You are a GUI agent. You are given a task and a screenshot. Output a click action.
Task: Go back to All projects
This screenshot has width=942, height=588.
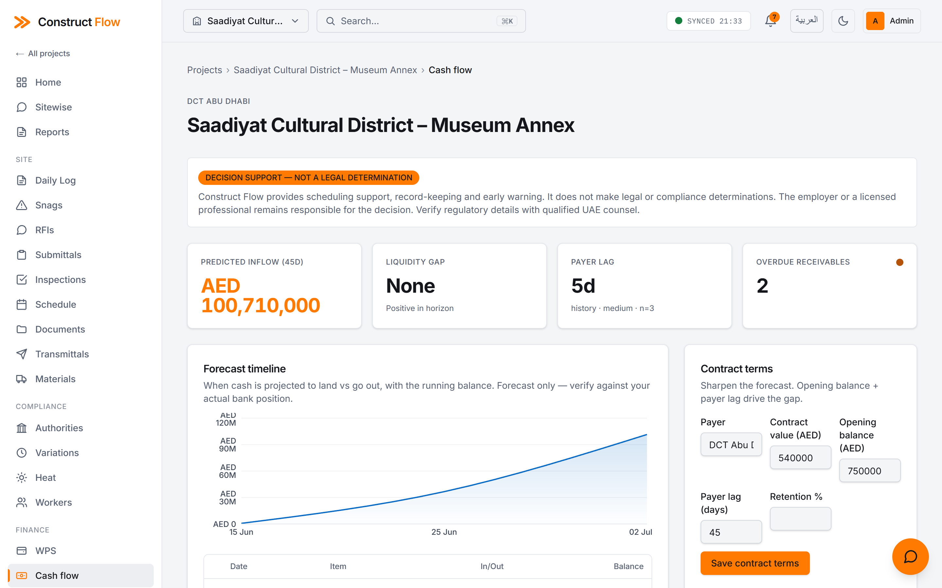43,54
